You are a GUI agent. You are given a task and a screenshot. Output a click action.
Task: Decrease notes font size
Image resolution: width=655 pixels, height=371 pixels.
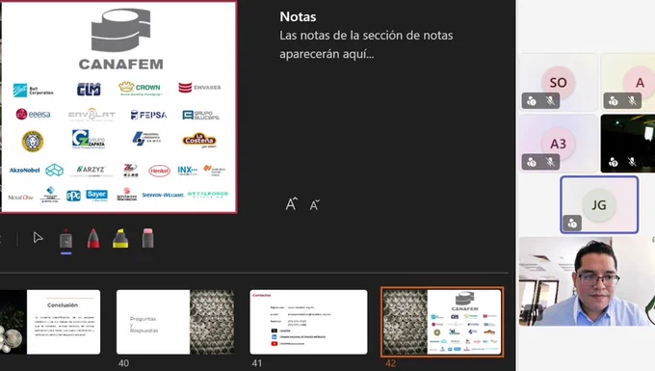click(x=315, y=204)
